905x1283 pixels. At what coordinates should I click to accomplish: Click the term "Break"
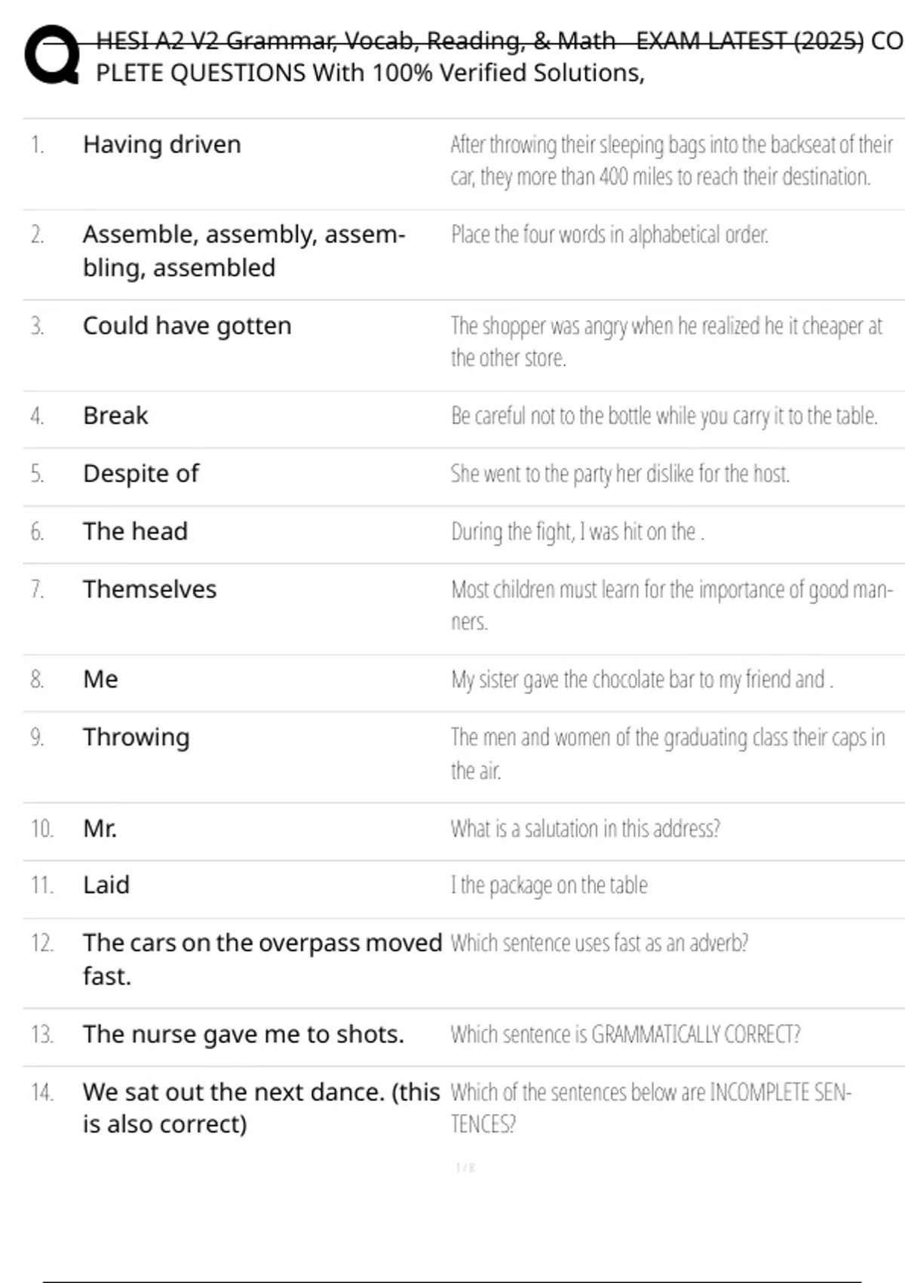pos(115,415)
